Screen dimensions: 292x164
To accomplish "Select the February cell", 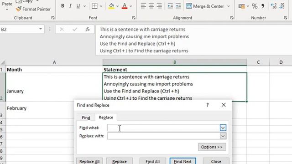I will [40, 110].
